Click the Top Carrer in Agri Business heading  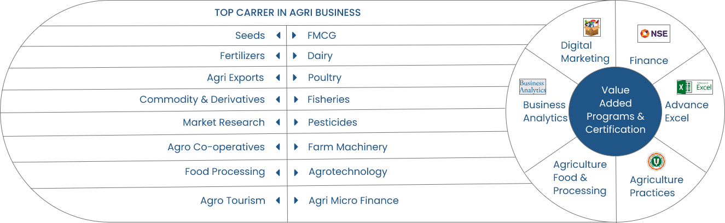pos(287,12)
